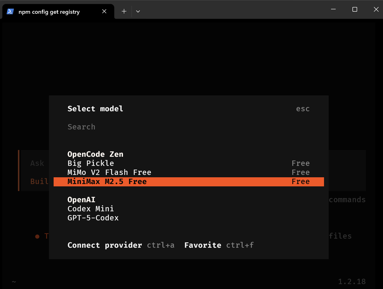Open a new terminal tab
Image resolution: width=383 pixels, height=289 pixels.
[x=124, y=11]
